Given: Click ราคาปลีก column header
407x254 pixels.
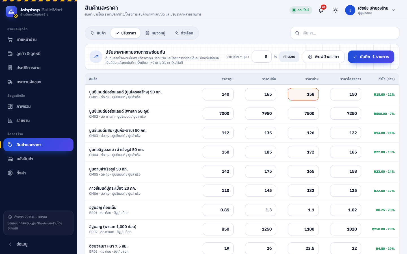Looking at the screenshot, I should coord(269,79).
